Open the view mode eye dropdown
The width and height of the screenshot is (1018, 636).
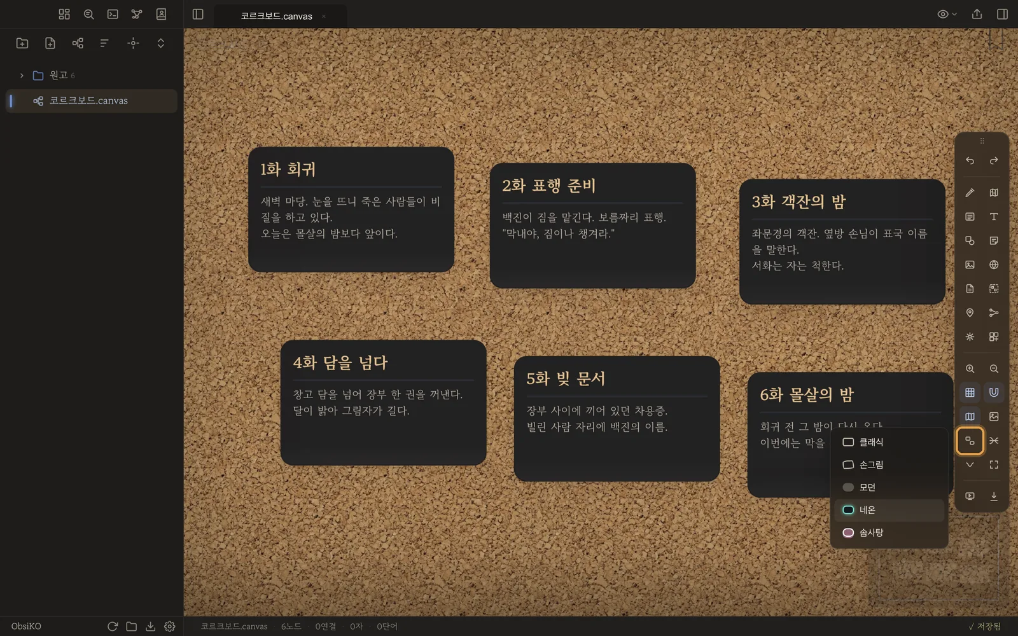[947, 14]
